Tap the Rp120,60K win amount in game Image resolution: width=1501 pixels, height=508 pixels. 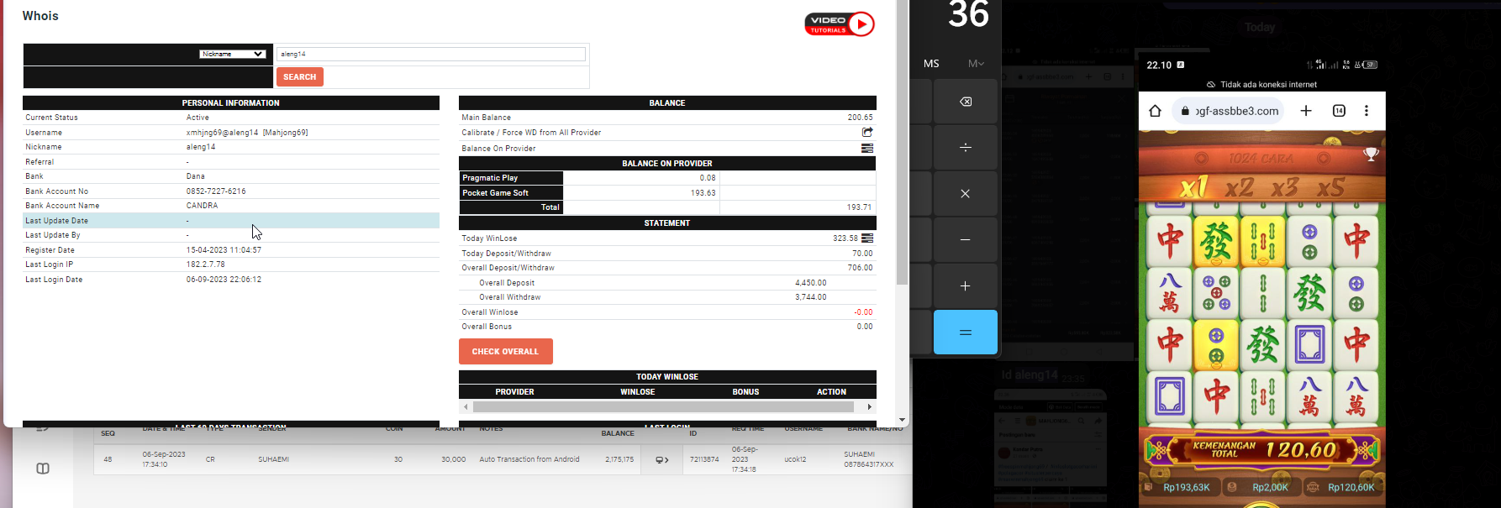(x=1351, y=488)
